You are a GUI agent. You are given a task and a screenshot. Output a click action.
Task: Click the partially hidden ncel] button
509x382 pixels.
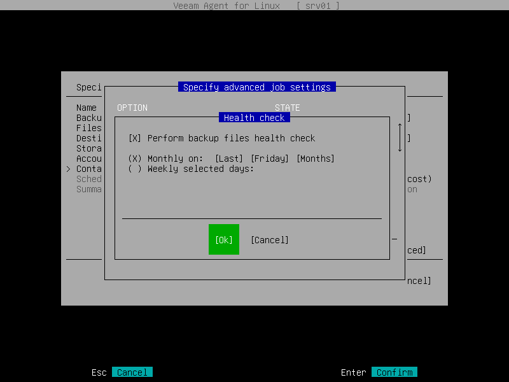(x=419, y=281)
